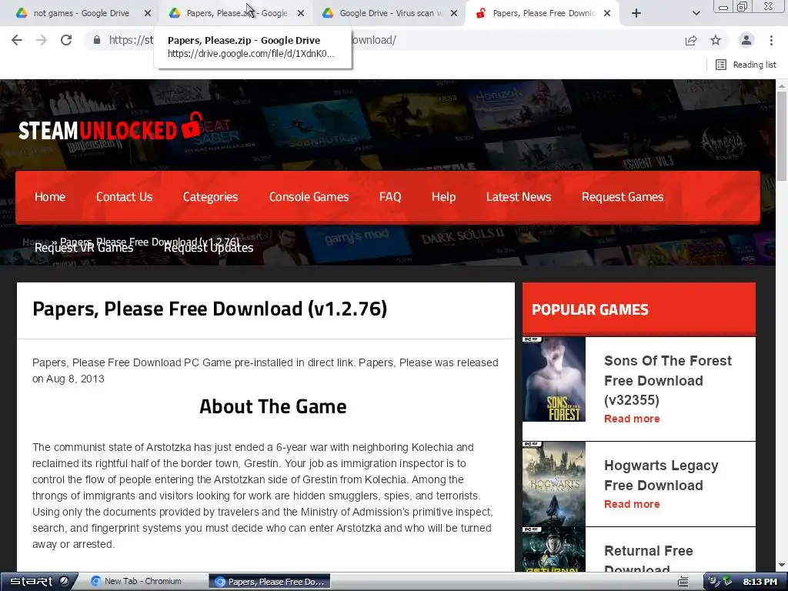Click the browser forward arrow

pos(42,40)
